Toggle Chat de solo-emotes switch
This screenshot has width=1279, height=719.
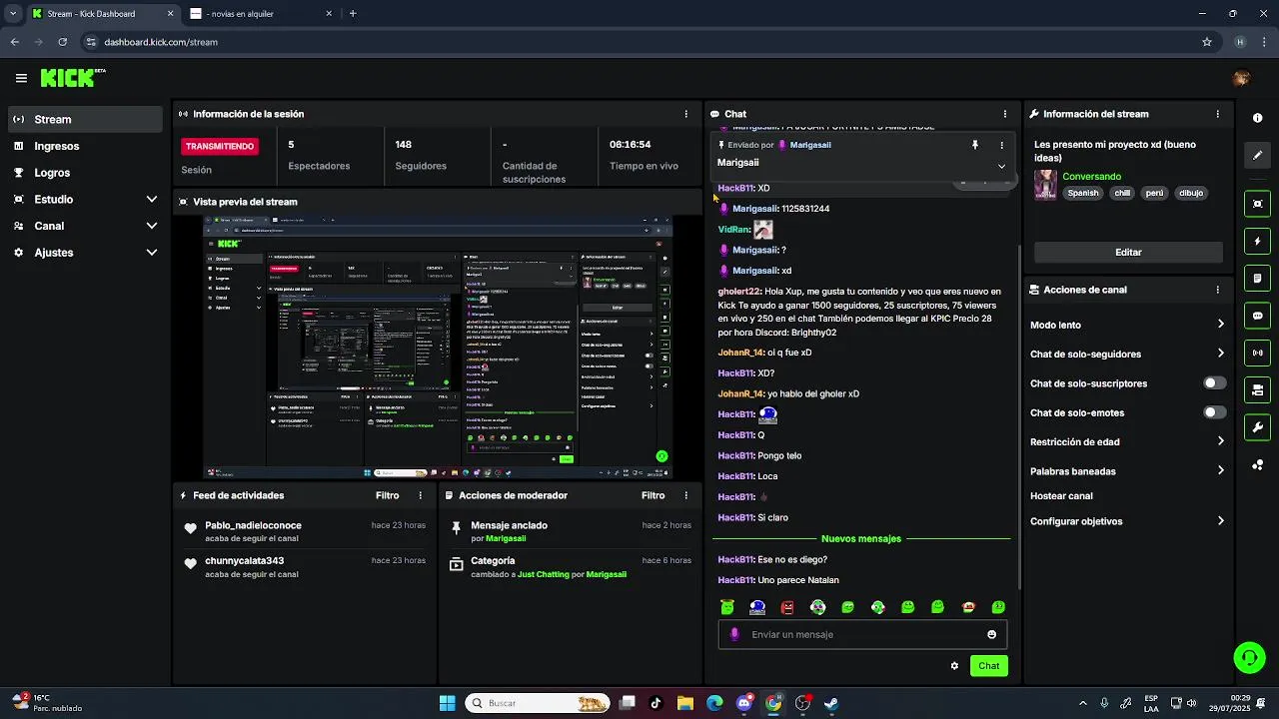tap(1214, 412)
